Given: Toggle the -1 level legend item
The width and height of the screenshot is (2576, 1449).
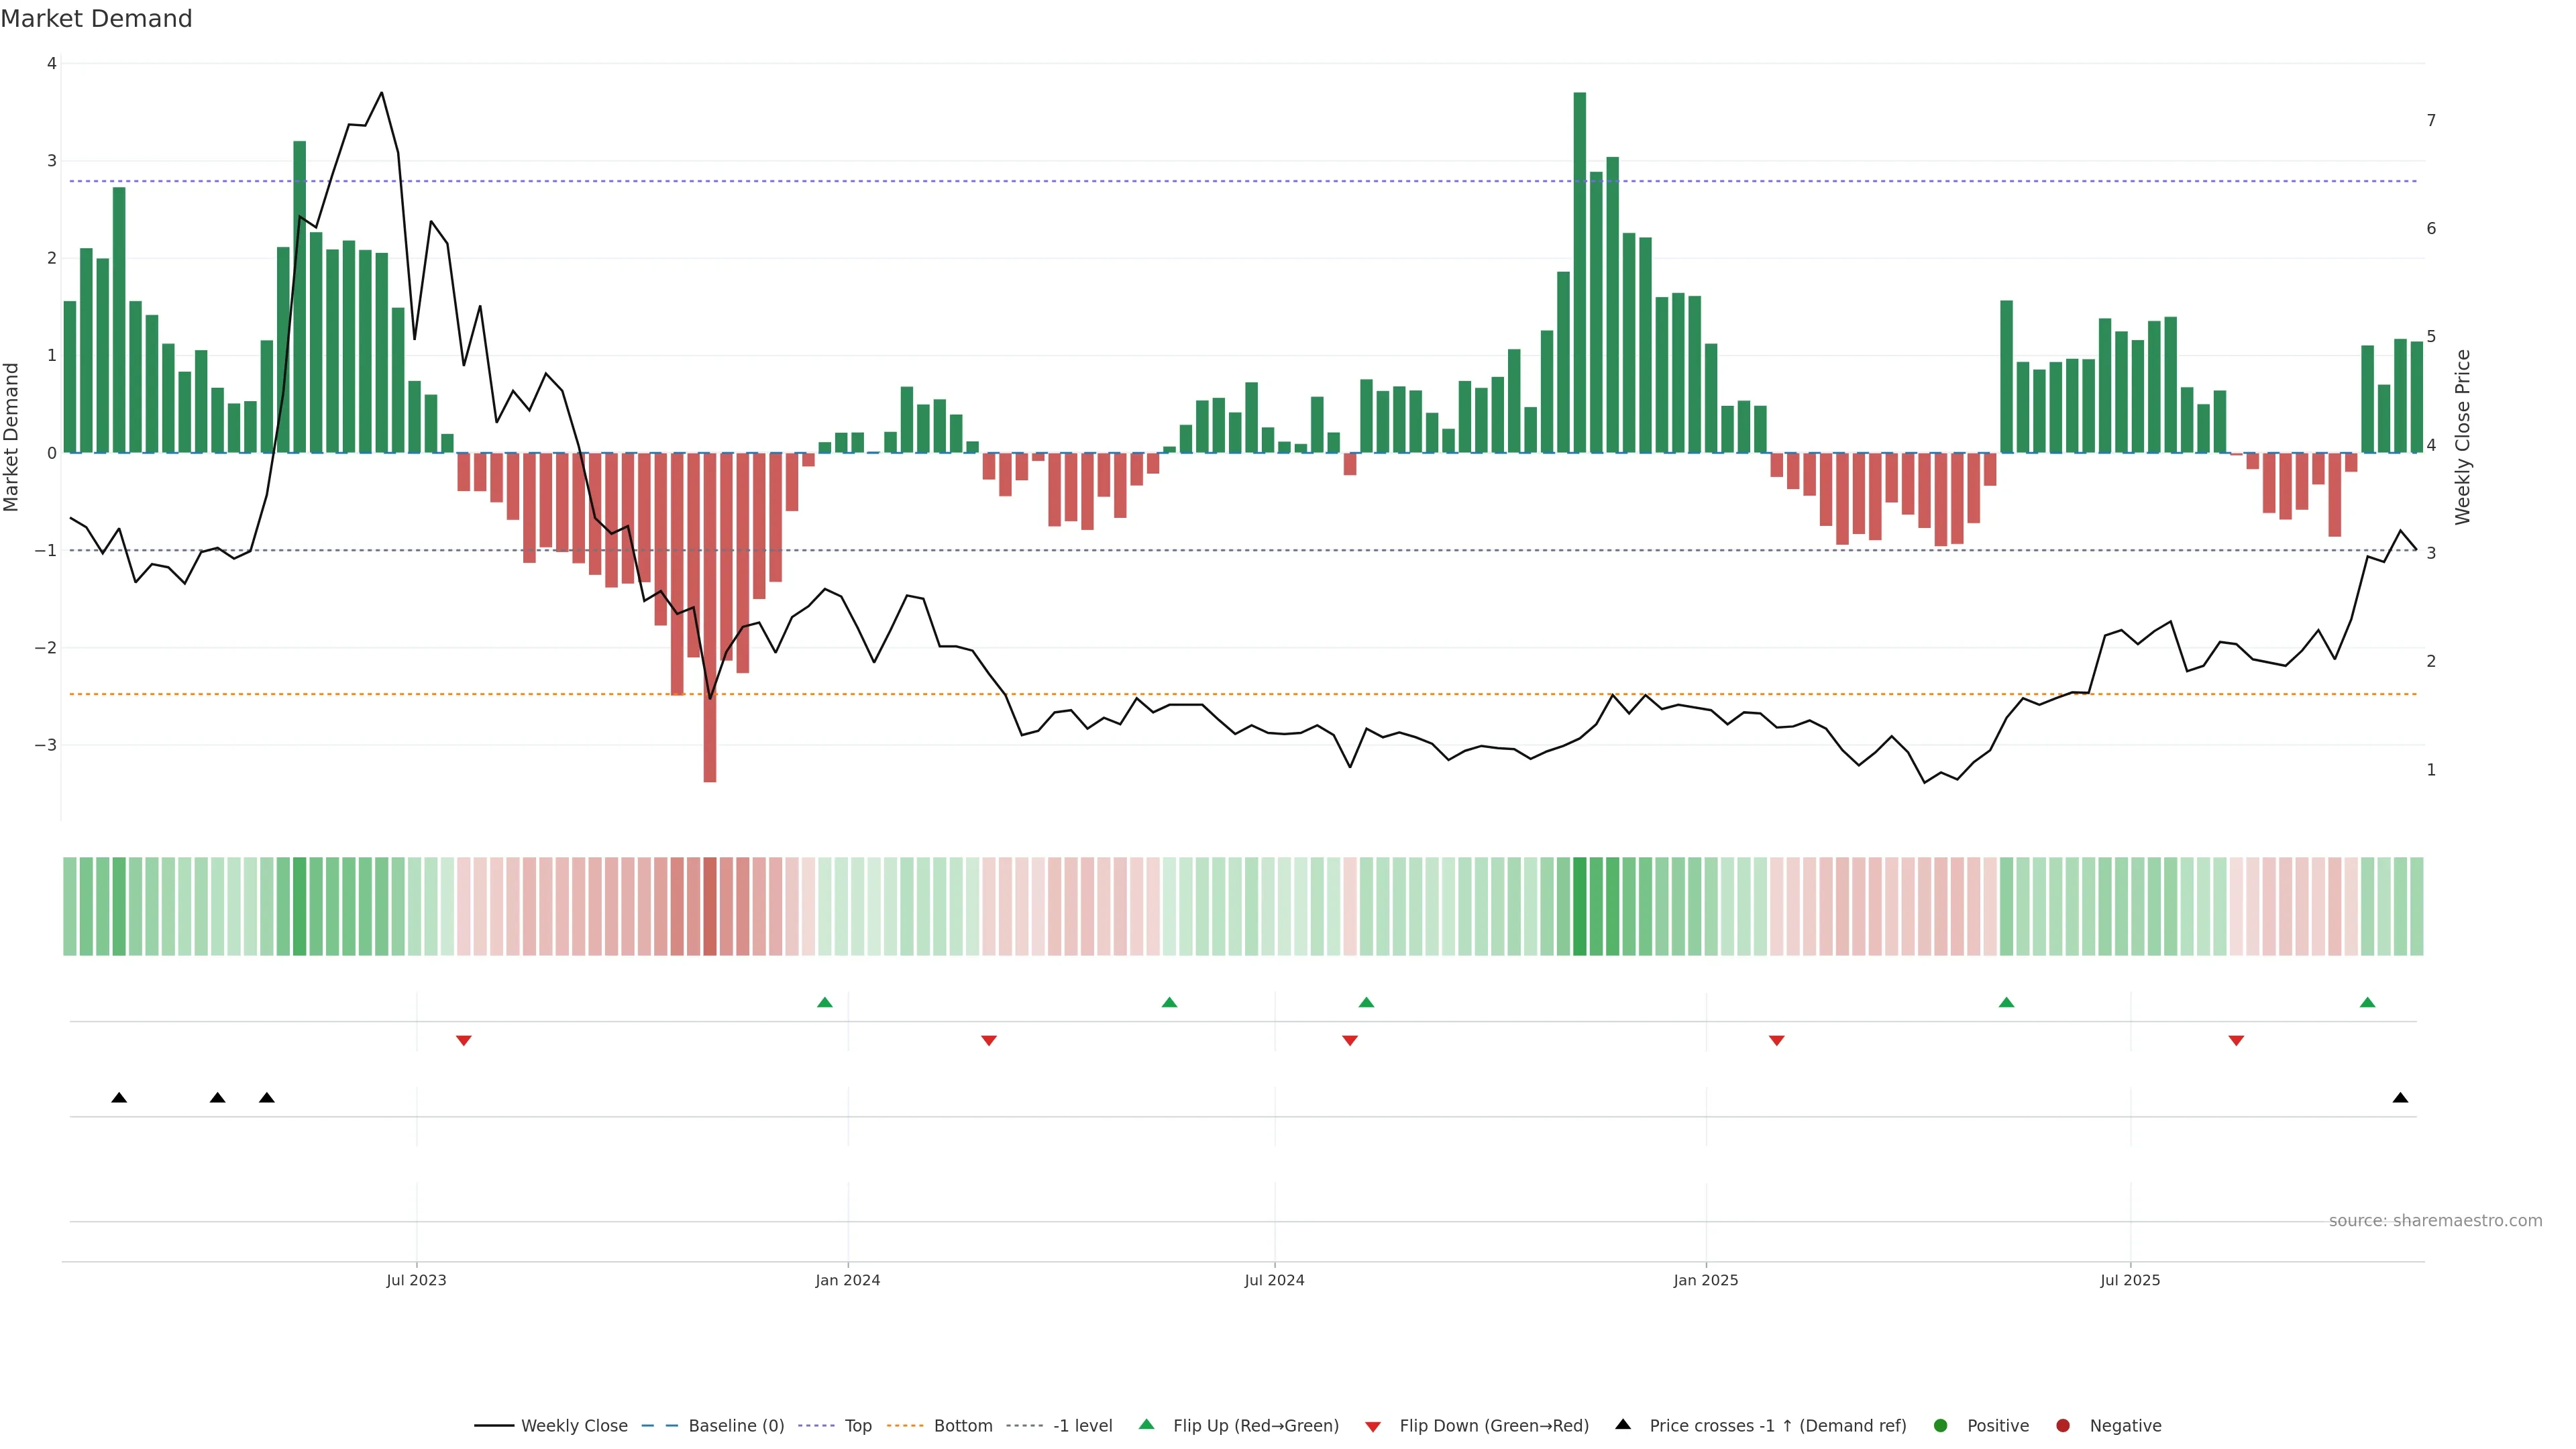Looking at the screenshot, I should (1082, 1426).
